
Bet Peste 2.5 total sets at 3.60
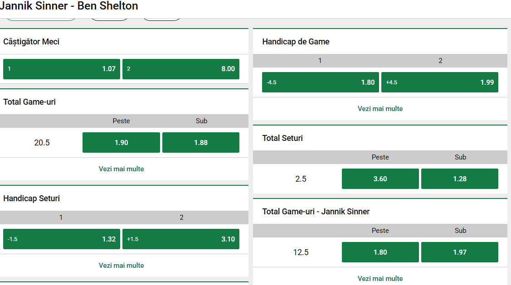(x=380, y=179)
